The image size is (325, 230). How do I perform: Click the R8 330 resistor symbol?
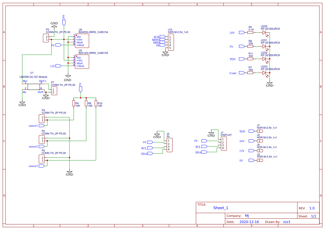(250, 46)
